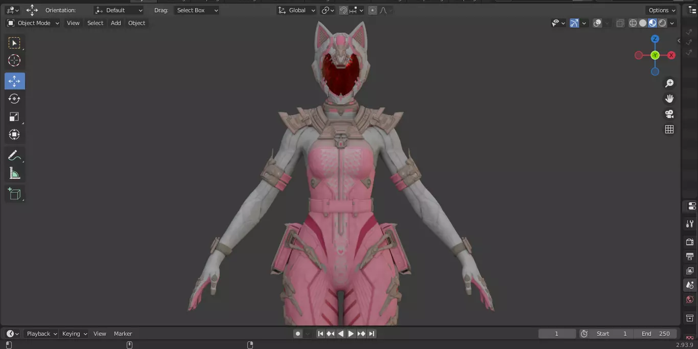Expand the gizmo options arrow

click(584, 23)
